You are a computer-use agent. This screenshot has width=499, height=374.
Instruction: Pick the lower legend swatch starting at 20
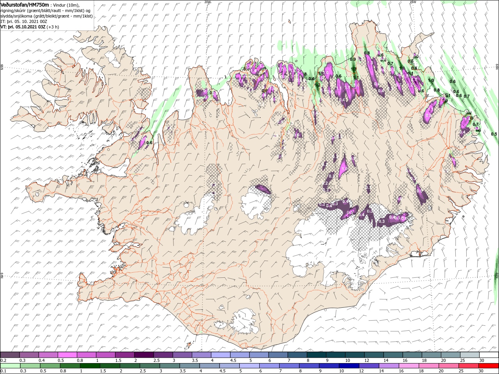448,366
